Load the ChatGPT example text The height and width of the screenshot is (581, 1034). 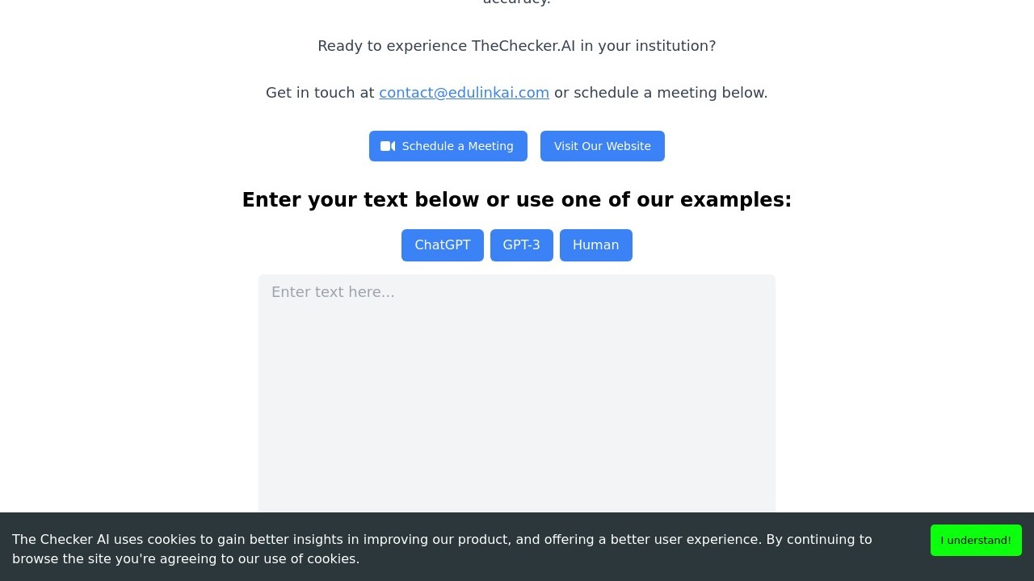(x=442, y=245)
